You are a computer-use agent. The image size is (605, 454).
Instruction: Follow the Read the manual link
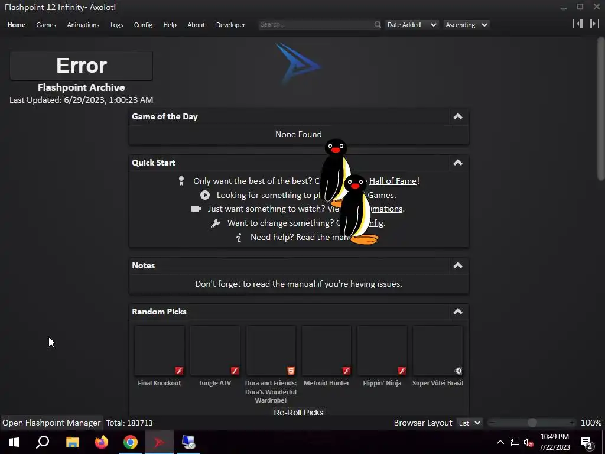(x=323, y=237)
